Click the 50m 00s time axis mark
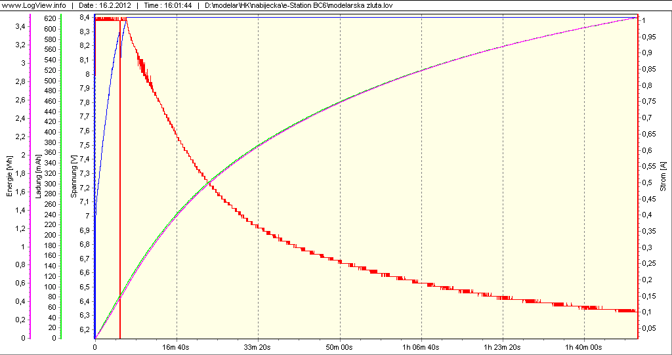 tap(340, 346)
